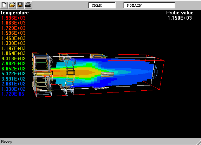Click the small striped object inside flame
201x145 pixels.
click(108, 75)
